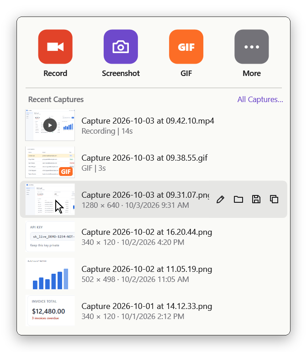Viewport: 307px width, 352px height.
Task: Click the '1280 × 640 · 10/3/2026 9:31 AM' detail
Action: point(135,205)
